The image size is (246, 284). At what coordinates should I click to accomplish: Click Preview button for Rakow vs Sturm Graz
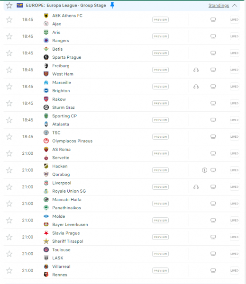(x=160, y=103)
